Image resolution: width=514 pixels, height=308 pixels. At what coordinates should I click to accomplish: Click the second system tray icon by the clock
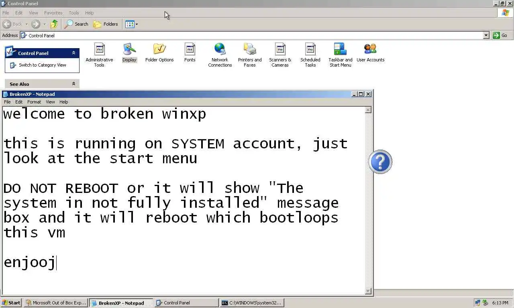pos(485,303)
